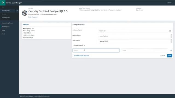
Task: Click the 'Crunchy Data' company name
Action: point(139,10)
